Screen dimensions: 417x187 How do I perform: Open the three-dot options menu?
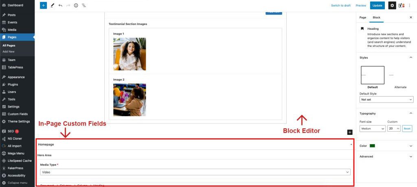(410, 5)
